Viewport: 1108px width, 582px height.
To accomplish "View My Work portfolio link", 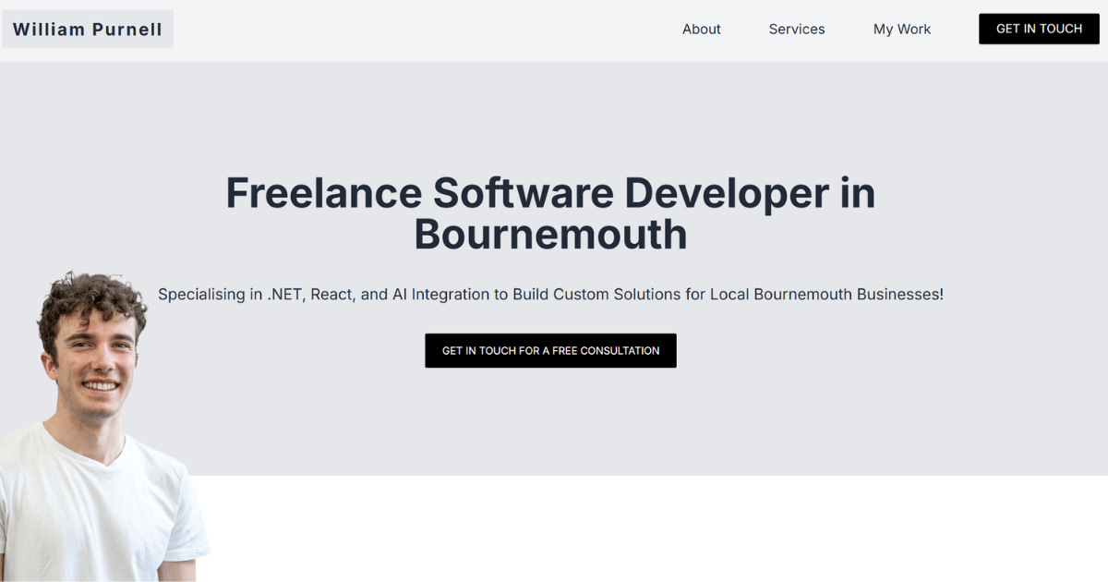I will click(902, 29).
